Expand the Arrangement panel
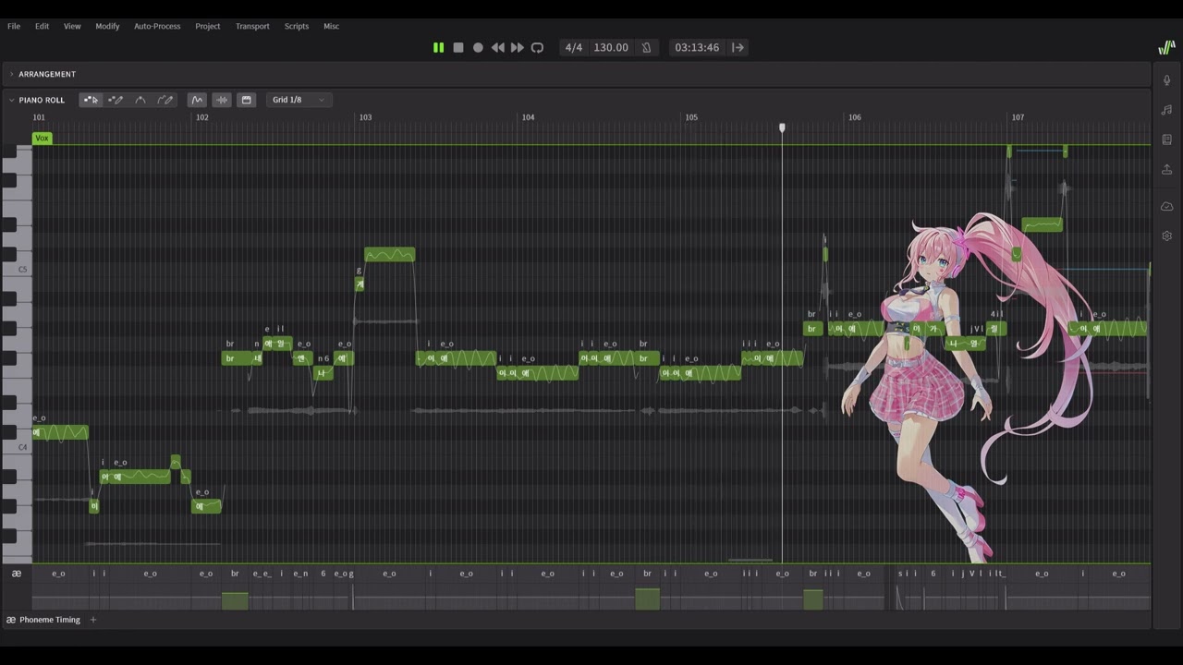 click(12, 74)
